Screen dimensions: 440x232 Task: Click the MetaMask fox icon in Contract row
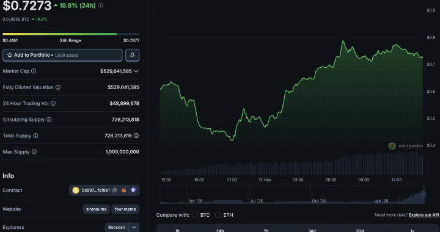(x=123, y=190)
